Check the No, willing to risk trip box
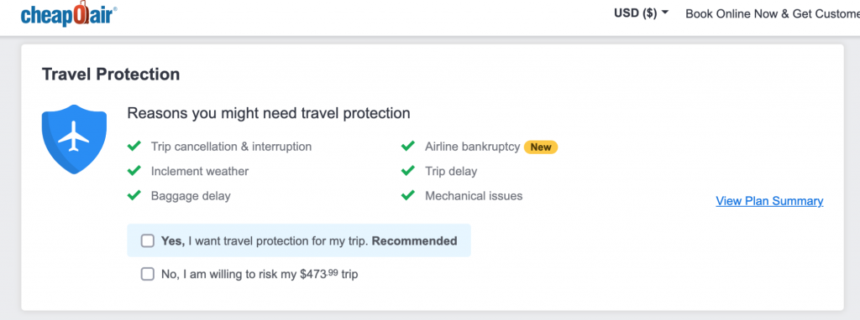 [x=148, y=273]
